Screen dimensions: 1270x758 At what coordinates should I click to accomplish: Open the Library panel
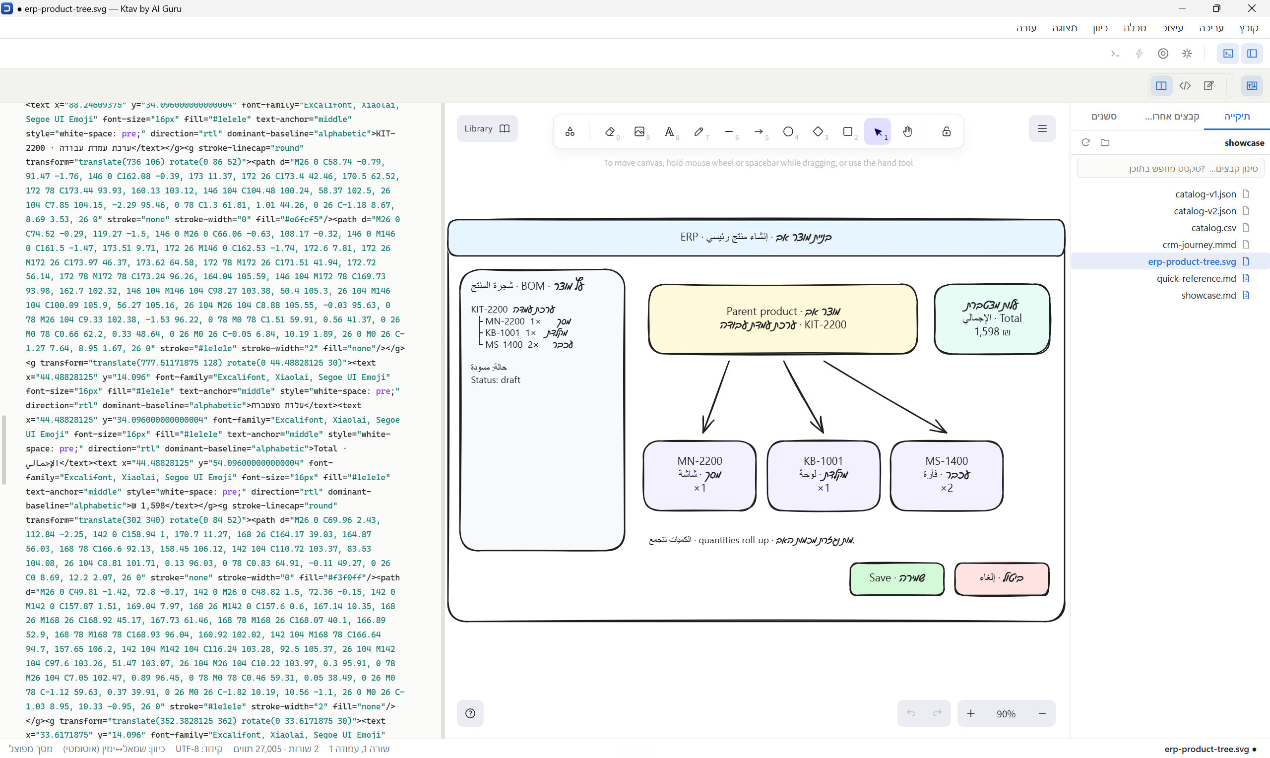[487, 128]
